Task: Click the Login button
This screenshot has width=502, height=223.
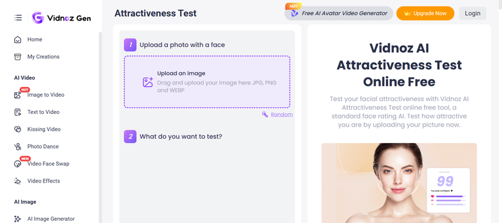Action: click(x=473, y=13)
